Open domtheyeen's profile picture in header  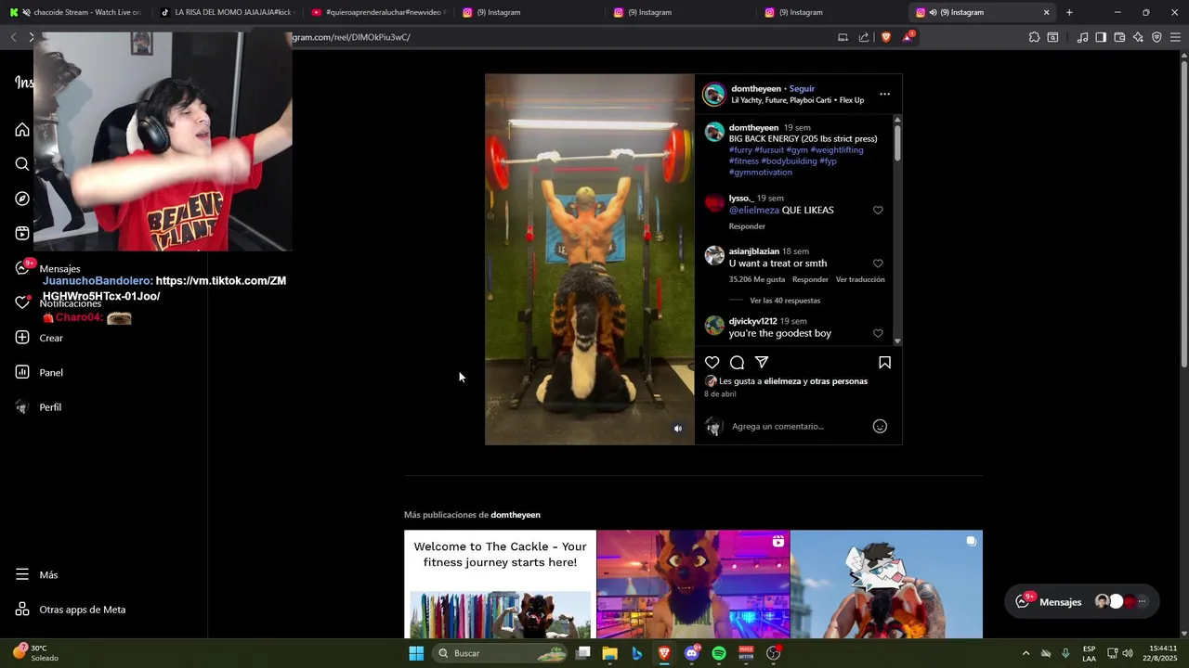[713, 94]
